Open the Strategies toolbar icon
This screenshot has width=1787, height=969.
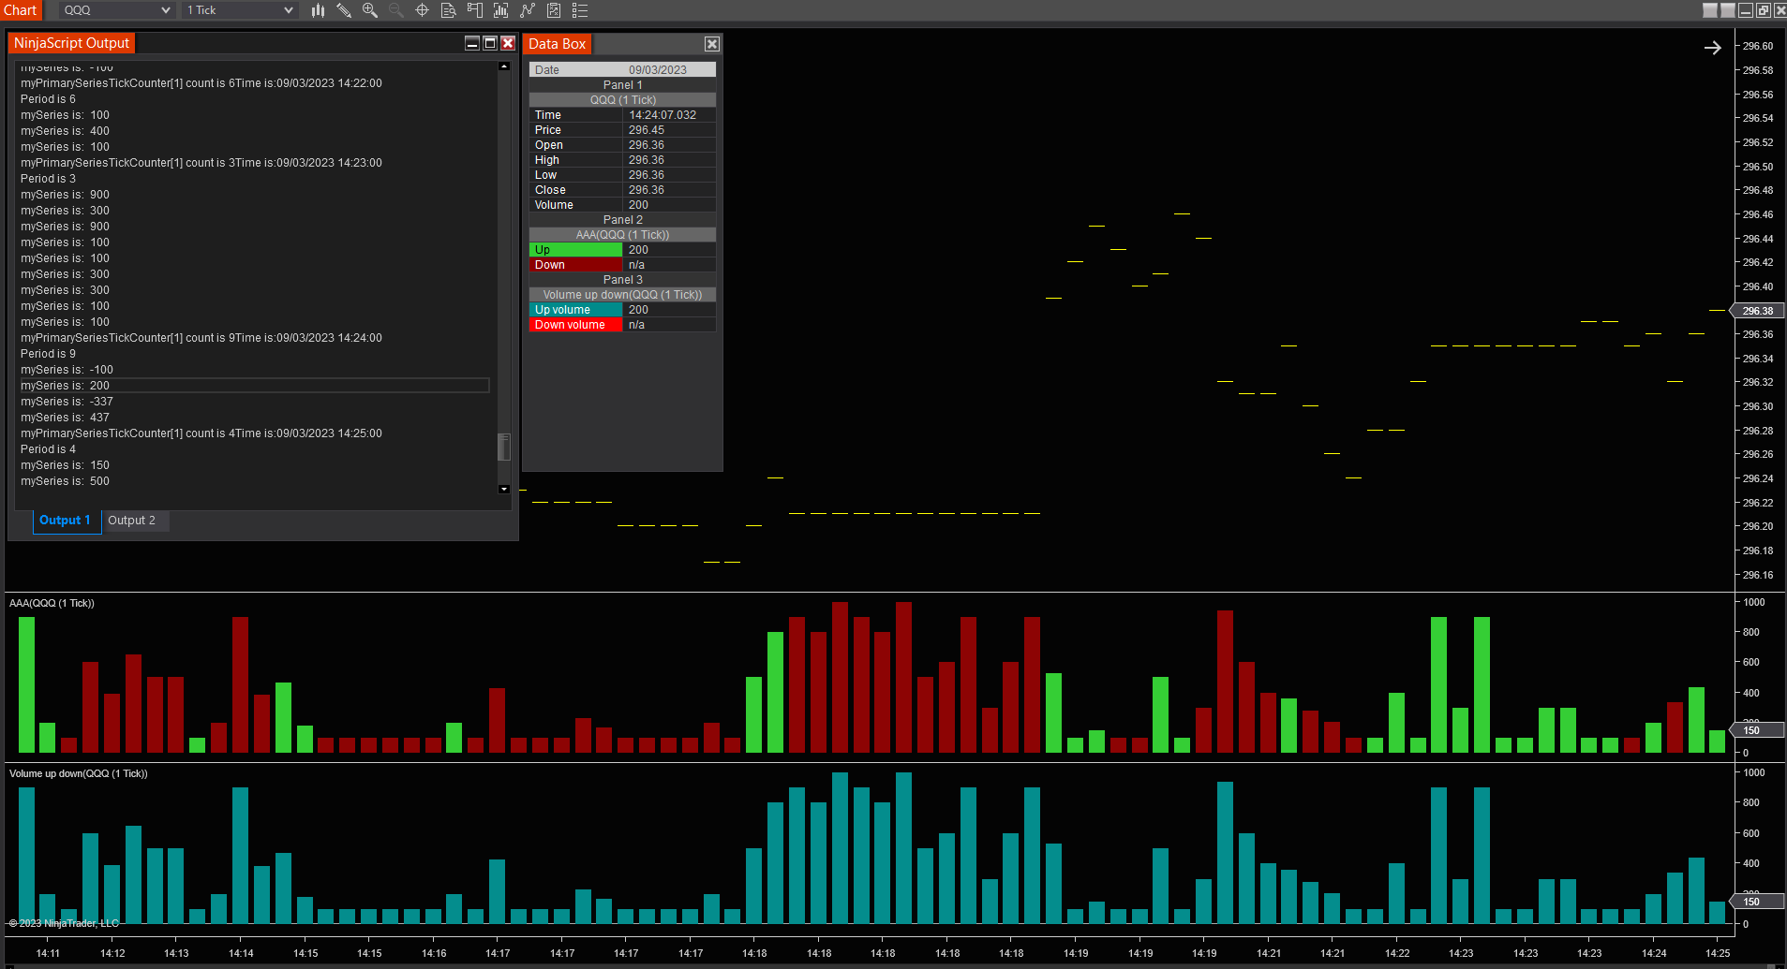[x=528, y=10]
